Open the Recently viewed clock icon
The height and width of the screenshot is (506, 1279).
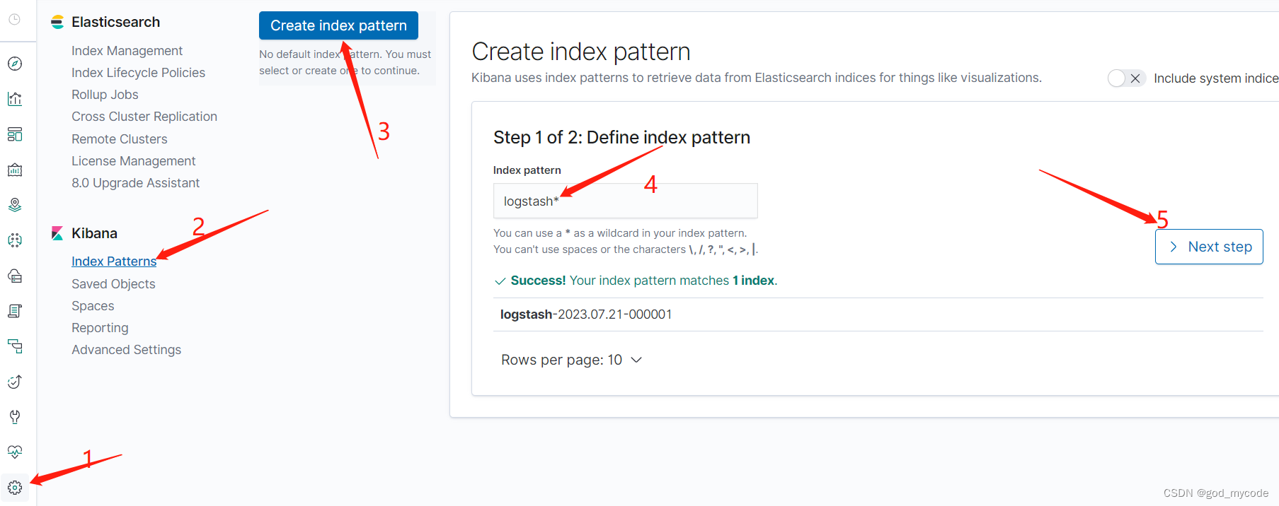[14, 20]
